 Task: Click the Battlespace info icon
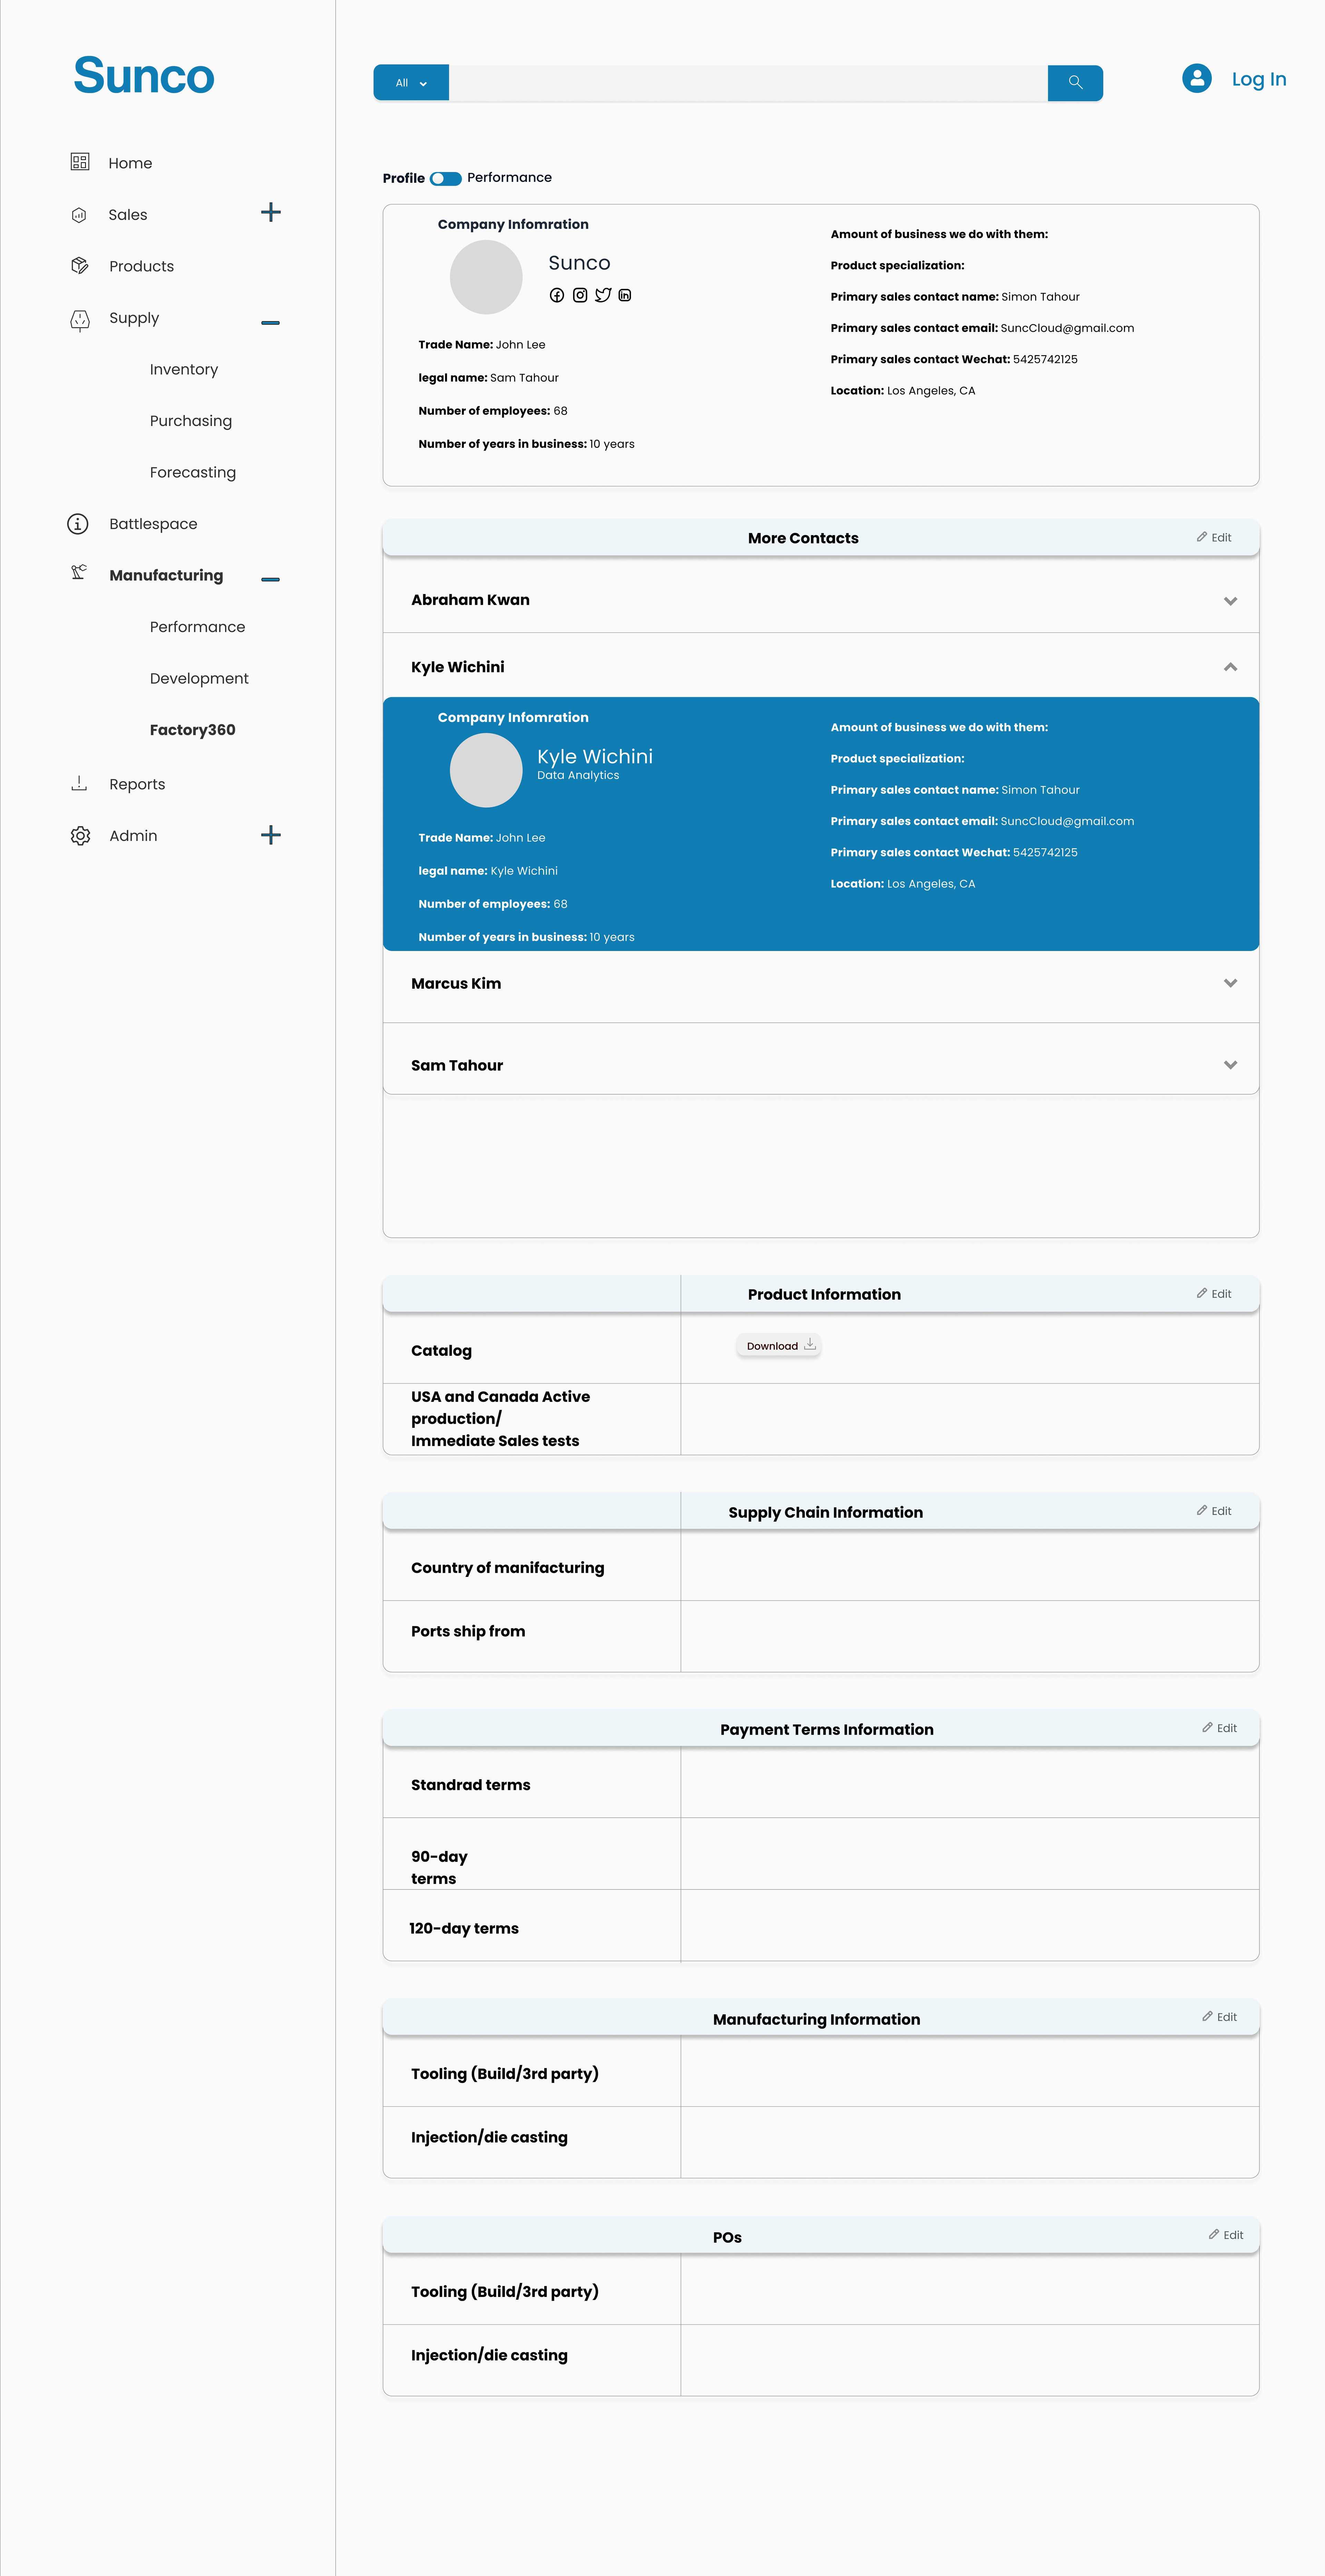tap(78, 524)
